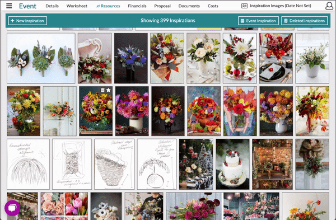The width and height of the screenshot is (336, 220).
Task: Open the purple chat support bubble
Action: tap(12, 208)
